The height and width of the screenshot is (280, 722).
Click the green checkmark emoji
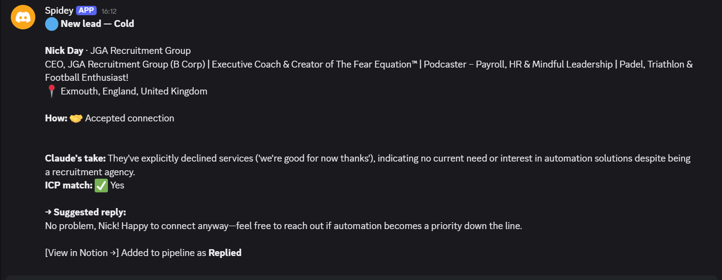pyautogui.click(x=101, y=186)
